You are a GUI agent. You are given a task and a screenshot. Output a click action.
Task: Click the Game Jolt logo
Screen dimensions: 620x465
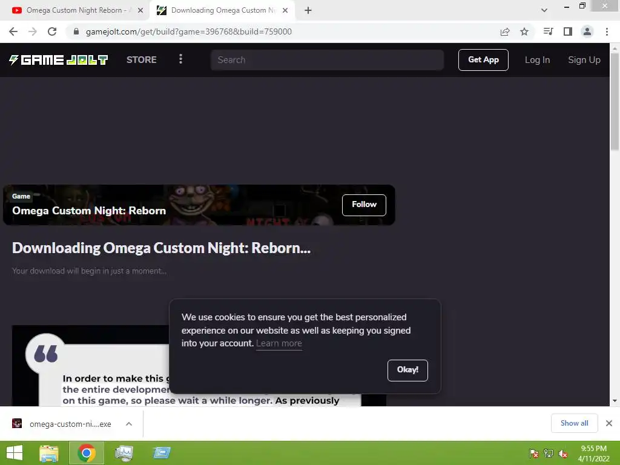click(59, 60)
